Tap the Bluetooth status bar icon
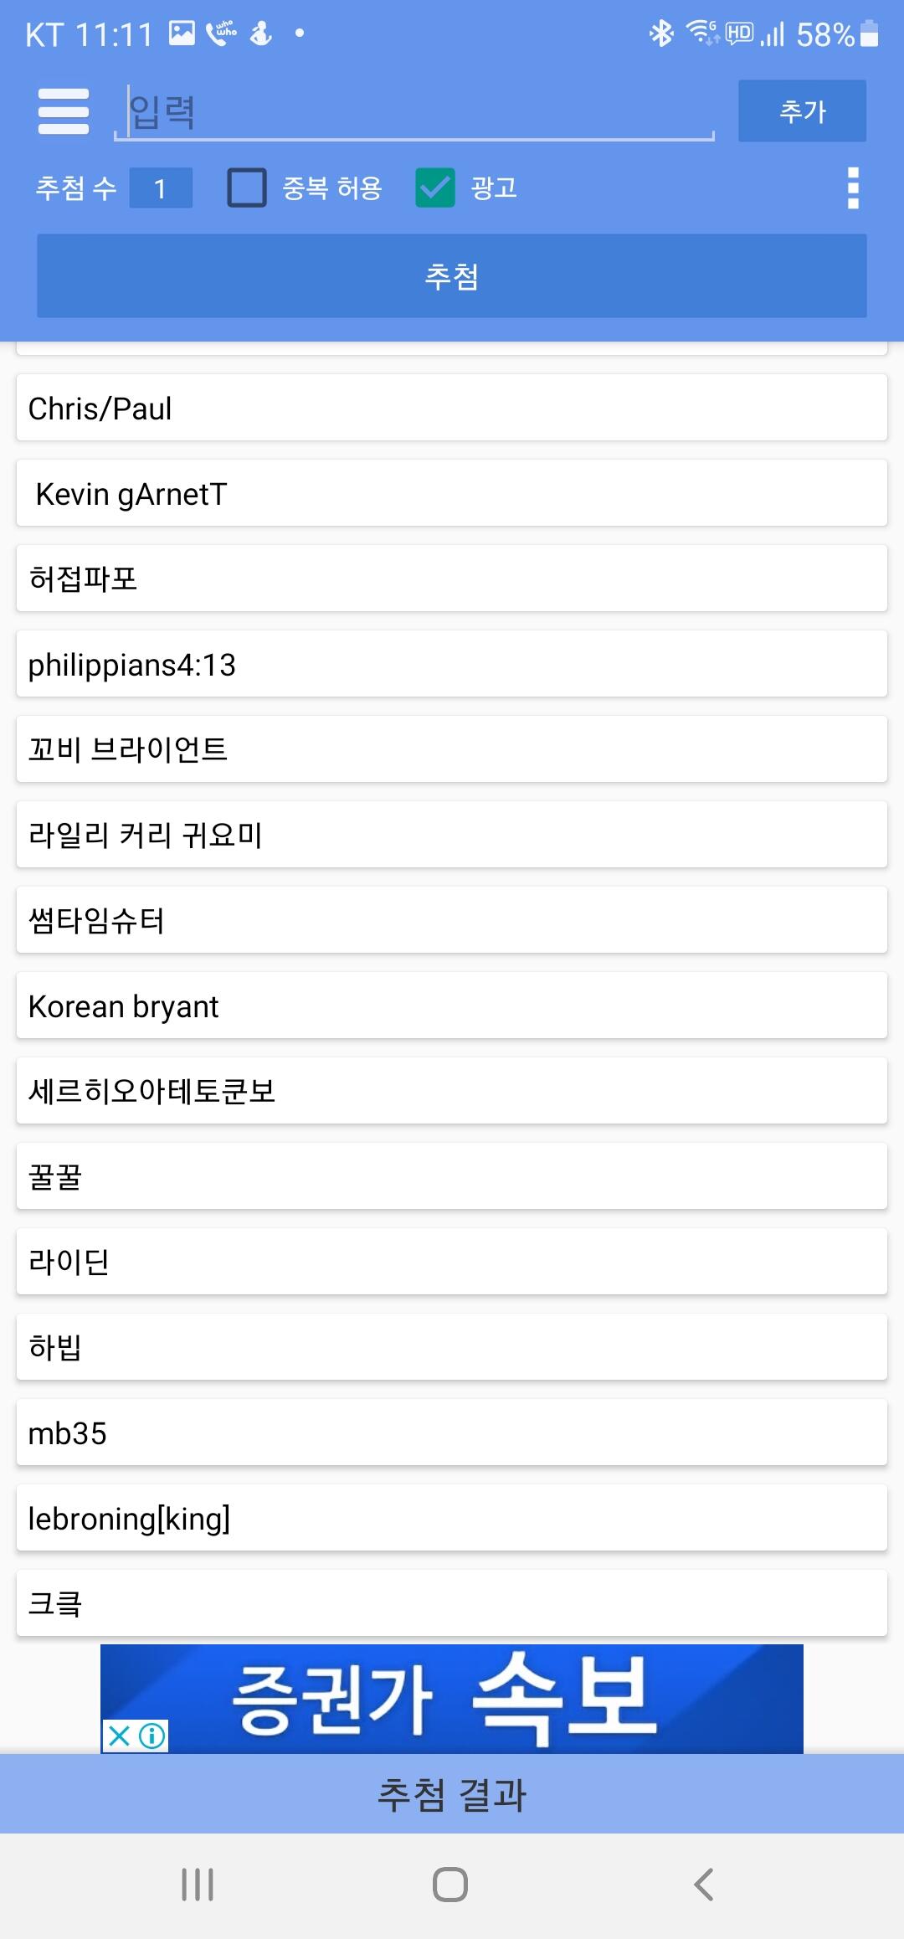904x1939 pixels. coord(661,33)
